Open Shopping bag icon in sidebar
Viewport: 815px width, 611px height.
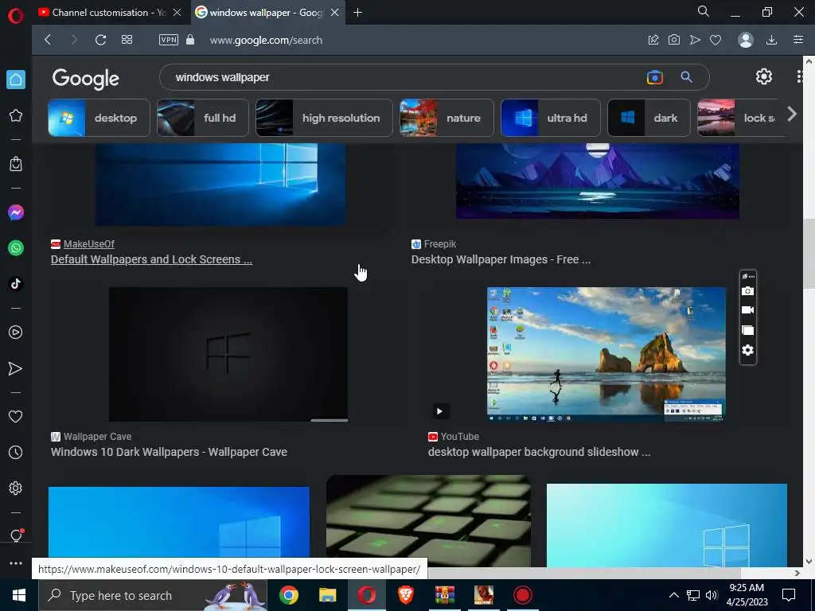point(16,164)
